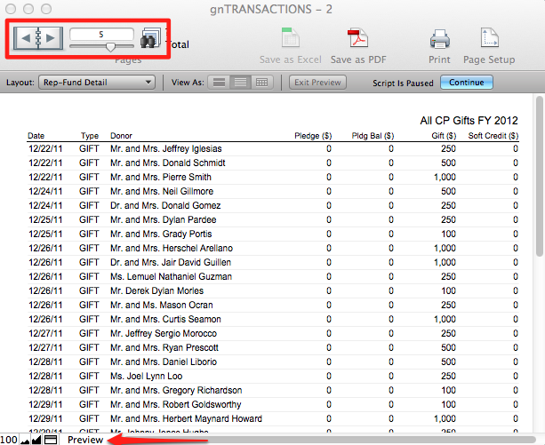Switch to View As List
Screen dimensions: 545x445
239,82
